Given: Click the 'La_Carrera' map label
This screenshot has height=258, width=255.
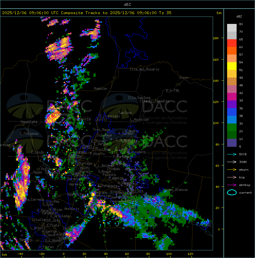Looking at the screenshot, I should (35, 199).
